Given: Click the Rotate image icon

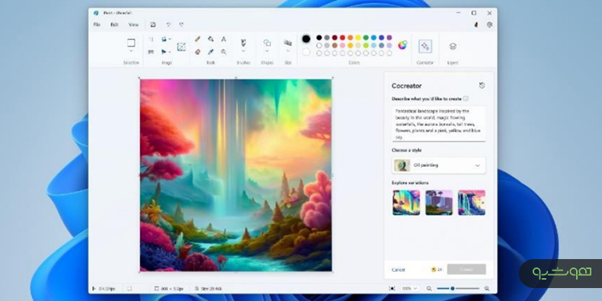Looking at the screenshot, I should [164, 39].
